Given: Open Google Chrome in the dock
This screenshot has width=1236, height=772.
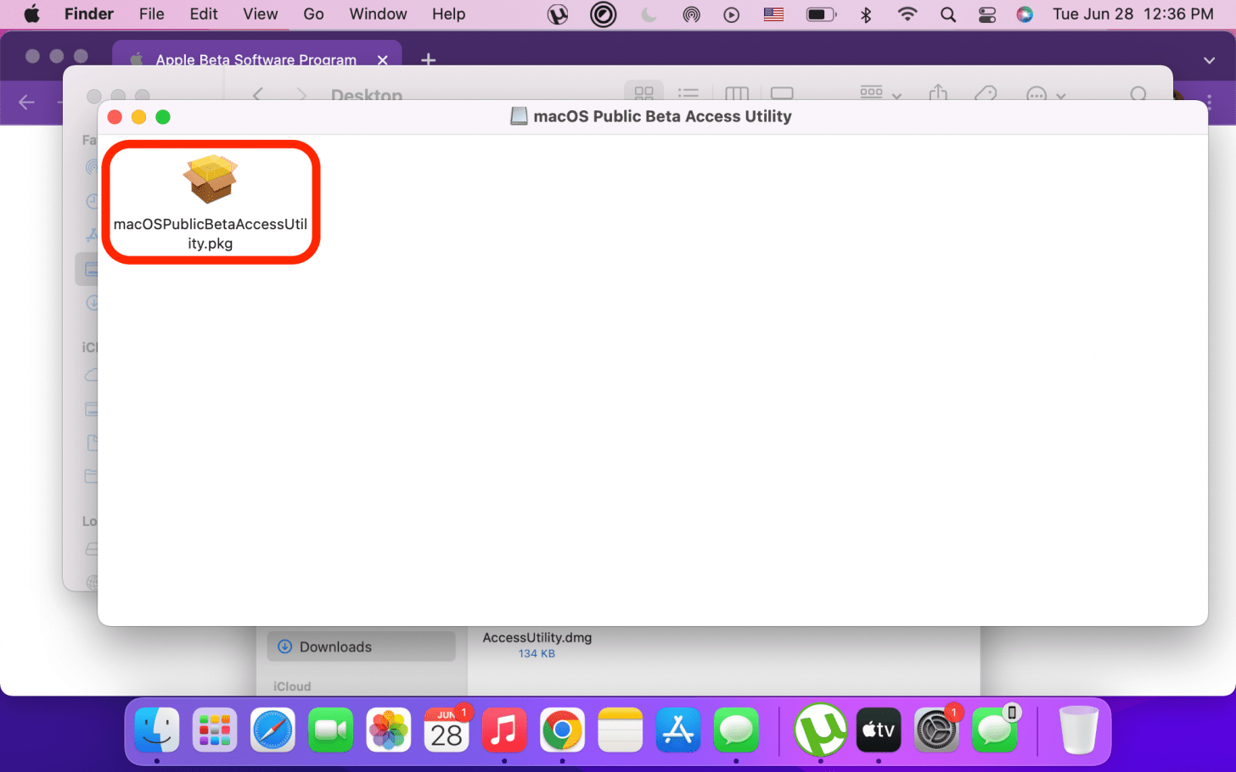Looking at the screenshot, I should [x=562, y=730].
